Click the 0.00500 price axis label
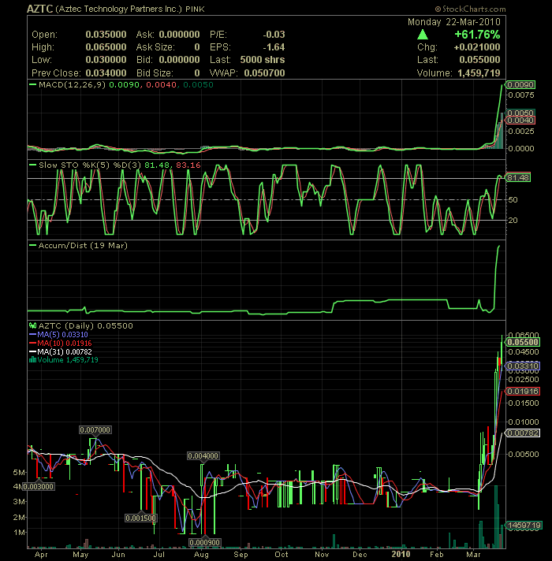The image size is (552, 561). (523, 455)
